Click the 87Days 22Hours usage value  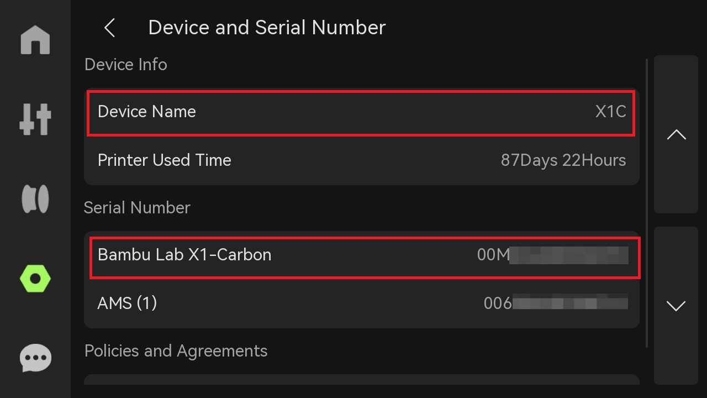563,160
